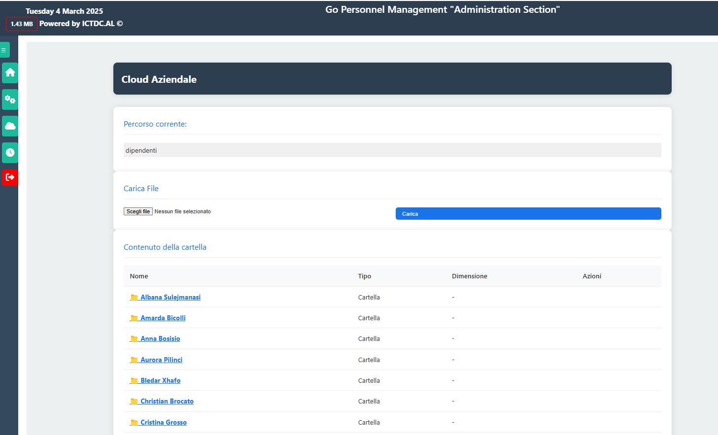Open the Aurora Pilinci folder
The width and height of the screenshot is (718, 435).
click(161, 360)
